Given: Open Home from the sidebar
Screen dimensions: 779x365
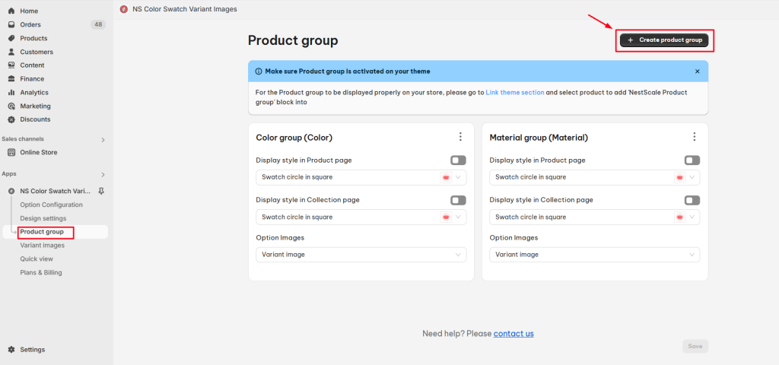Looking at the screenshot, I should [x=29, y=11].
